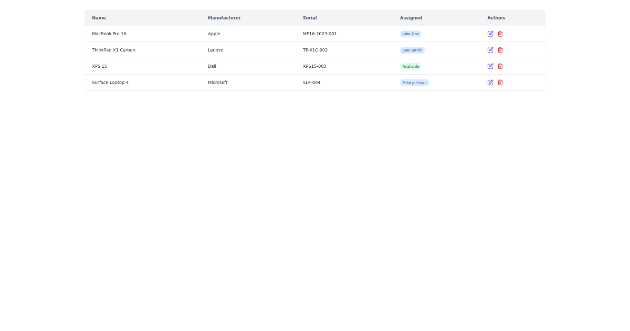Edit the XPS 15 entry

[490, 66]
